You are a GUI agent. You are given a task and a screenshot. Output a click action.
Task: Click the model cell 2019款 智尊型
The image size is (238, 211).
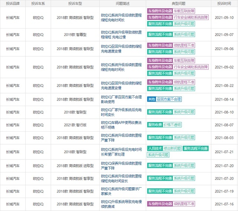point(75,34)
